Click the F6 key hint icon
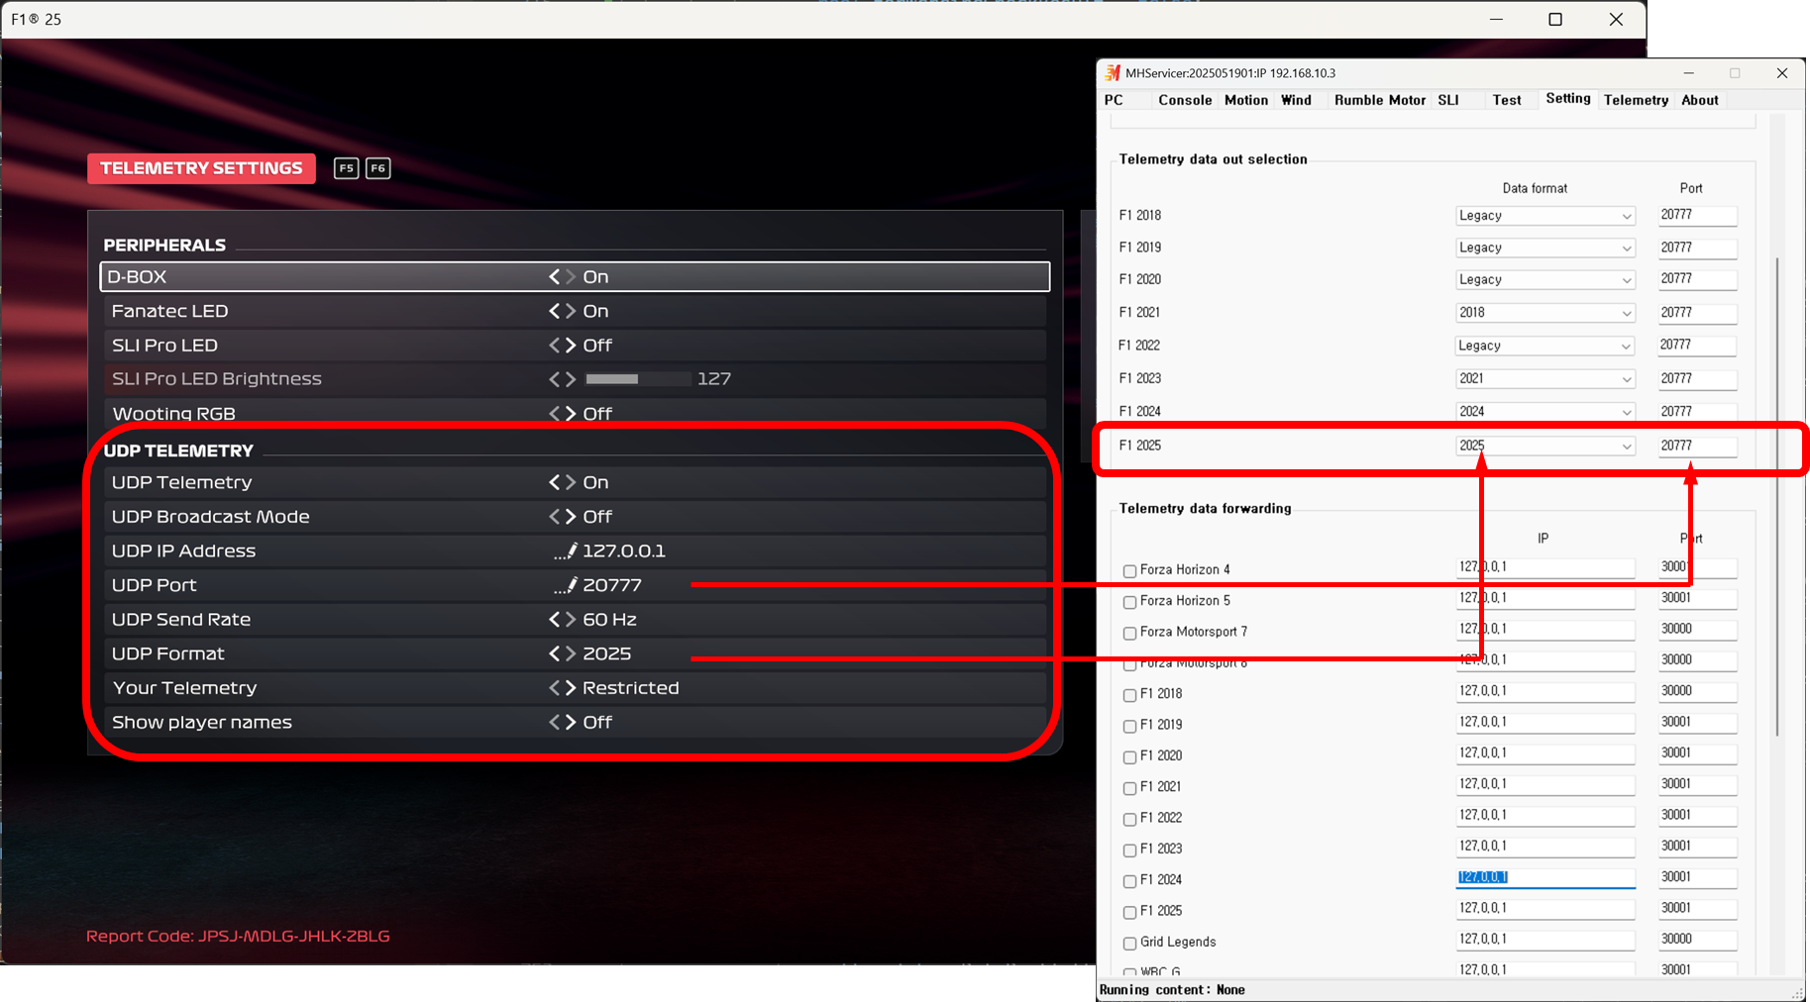 click(378, 168)
